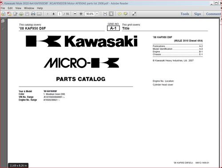Click the read mode expand icon
222x168 pixels.
click(x=134, y=14)
